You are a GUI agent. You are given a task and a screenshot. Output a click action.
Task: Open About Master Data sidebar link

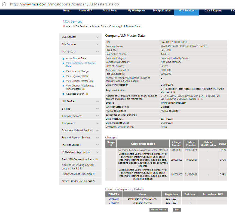[x=76, y=58]
